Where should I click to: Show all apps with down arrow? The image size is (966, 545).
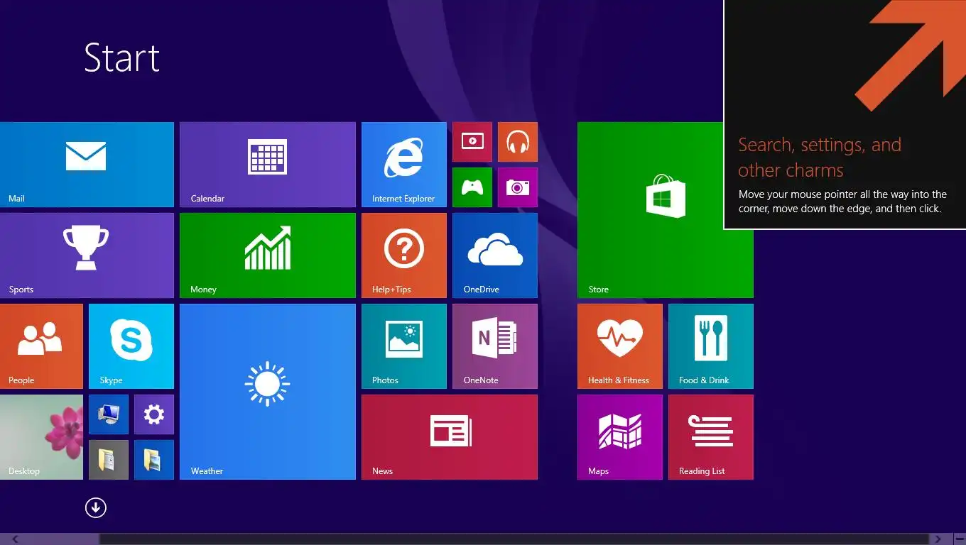coord(95,507)
